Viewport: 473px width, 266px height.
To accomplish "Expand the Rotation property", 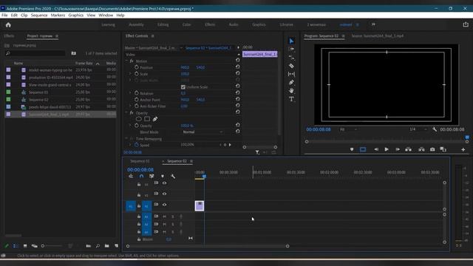I will 130,93.
